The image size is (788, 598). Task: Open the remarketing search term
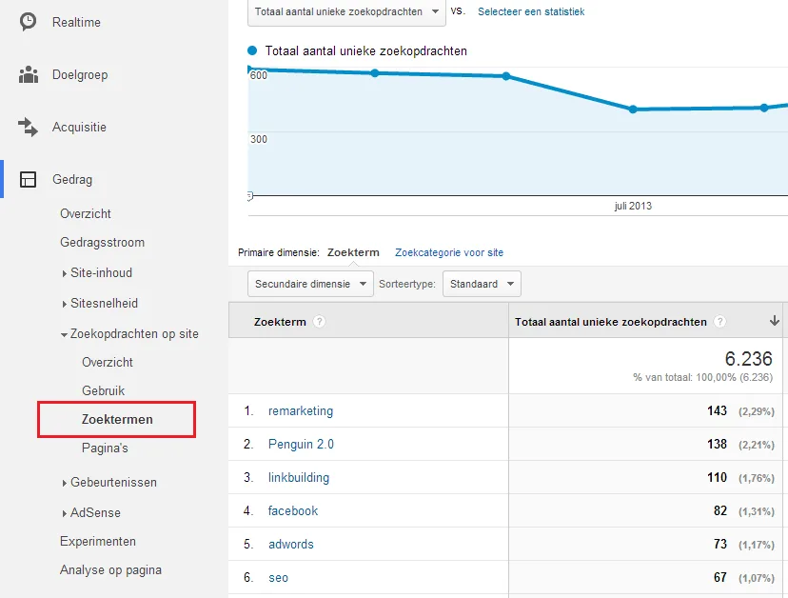(x=301, y=411)
